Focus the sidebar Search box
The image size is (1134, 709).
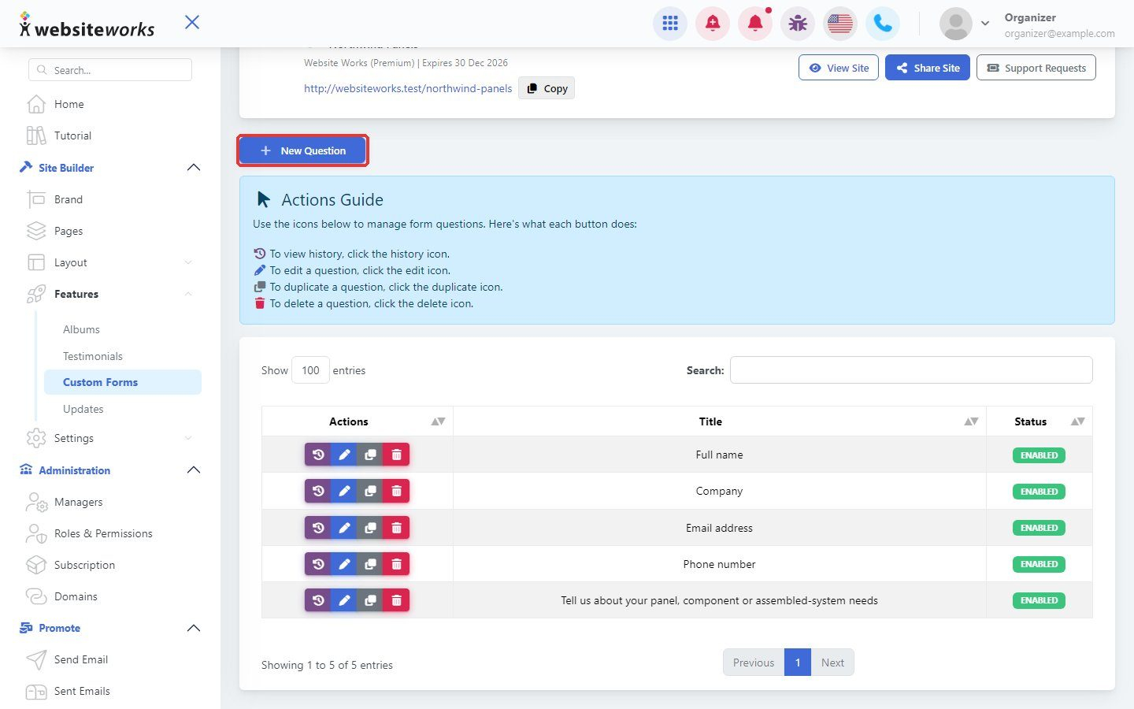pos(110,70)
